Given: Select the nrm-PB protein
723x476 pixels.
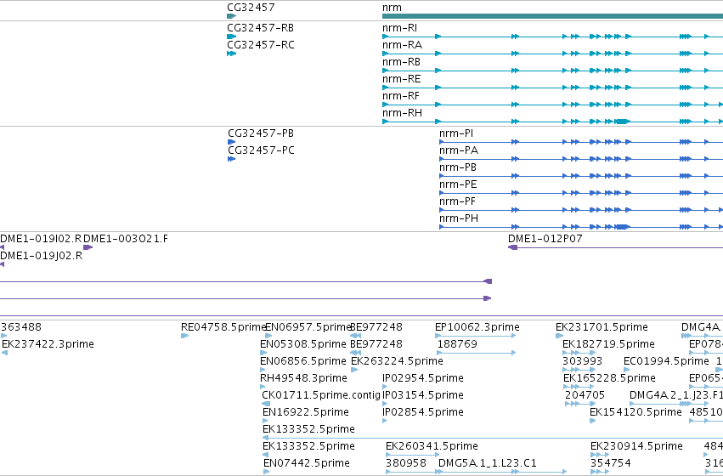Looking at the screenshot, I should click(457, 167).
